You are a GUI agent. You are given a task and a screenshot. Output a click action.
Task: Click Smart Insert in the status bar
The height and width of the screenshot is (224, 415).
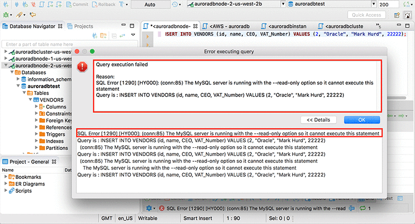pyautogui.click(x=198, y=218)
